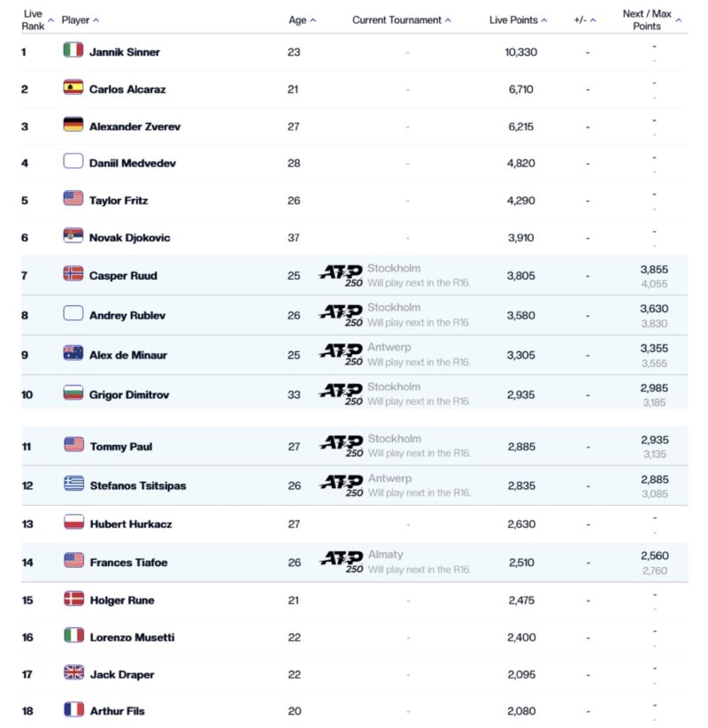Click the ATP 250 logo in Casper Ruud's row
The height and width of the screenshot is (728, 708).
(342, 276)
